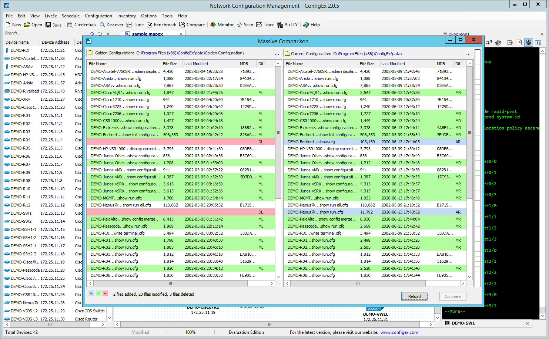Clear search with the X icon
This screenshot has width=549, height=339.
pyautogui.click(x=108, y=34)
